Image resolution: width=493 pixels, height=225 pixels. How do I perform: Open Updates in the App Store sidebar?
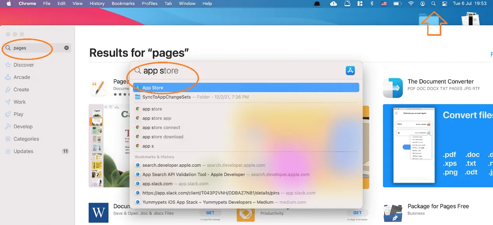[37, 151]
